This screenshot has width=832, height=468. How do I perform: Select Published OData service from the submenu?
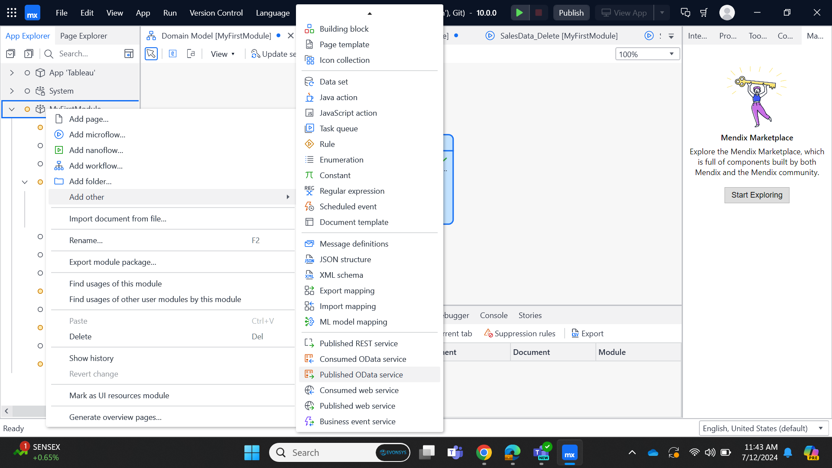pos(361,374)
